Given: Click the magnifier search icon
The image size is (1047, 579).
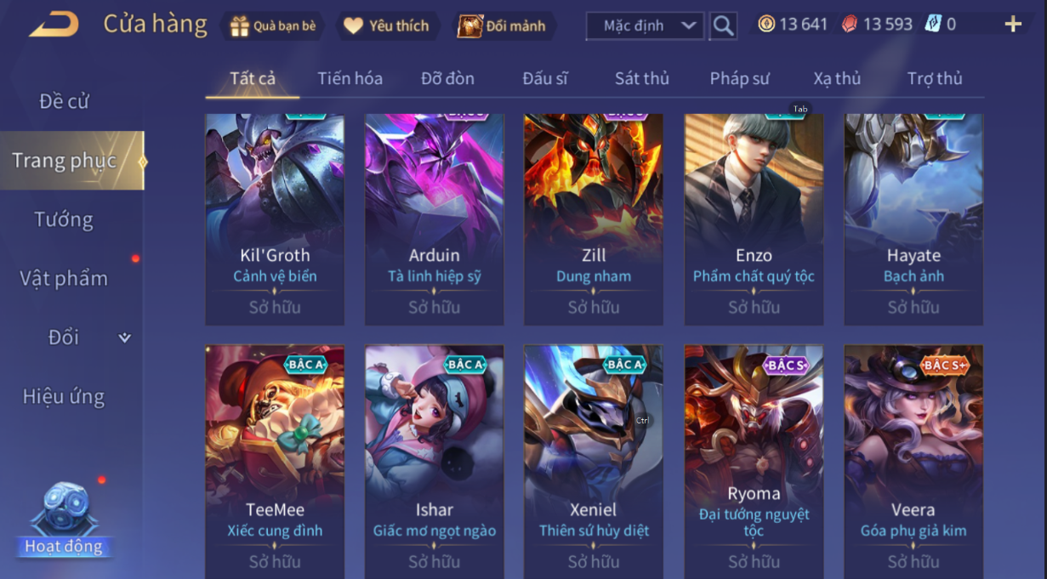Looking at the screenshot, I should click(723, 26).
